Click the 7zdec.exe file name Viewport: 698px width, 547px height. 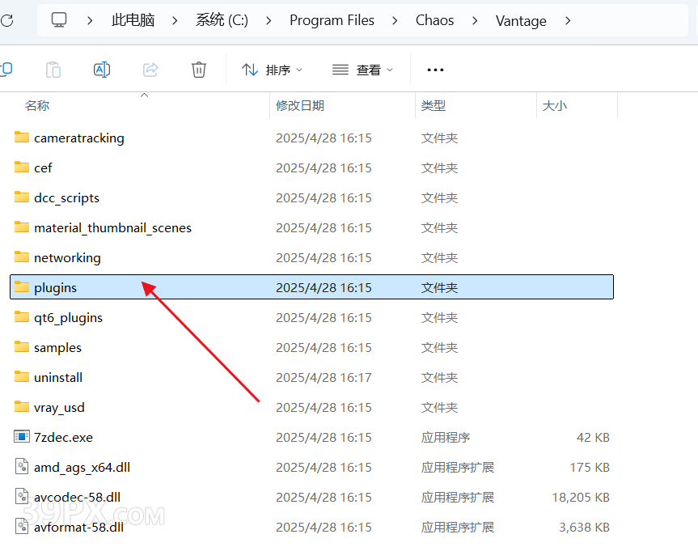point(64,438)
